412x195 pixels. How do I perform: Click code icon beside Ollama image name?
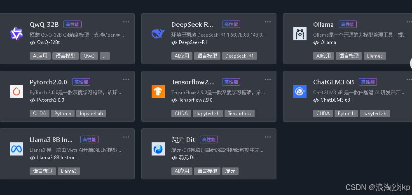pyautogui.click(x=316, y=42)
